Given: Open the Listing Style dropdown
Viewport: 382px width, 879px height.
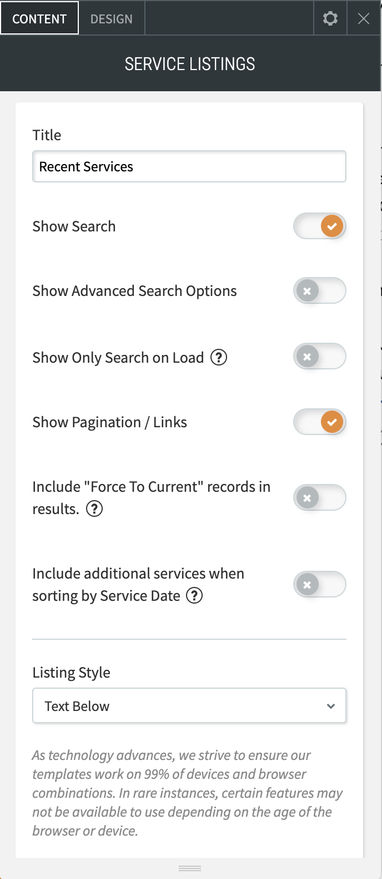Looking at the screenshot, I should coord(189,705).
